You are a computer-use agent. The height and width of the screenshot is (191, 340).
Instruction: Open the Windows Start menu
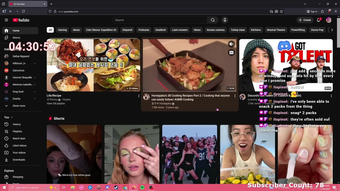[x=4, y=188]
